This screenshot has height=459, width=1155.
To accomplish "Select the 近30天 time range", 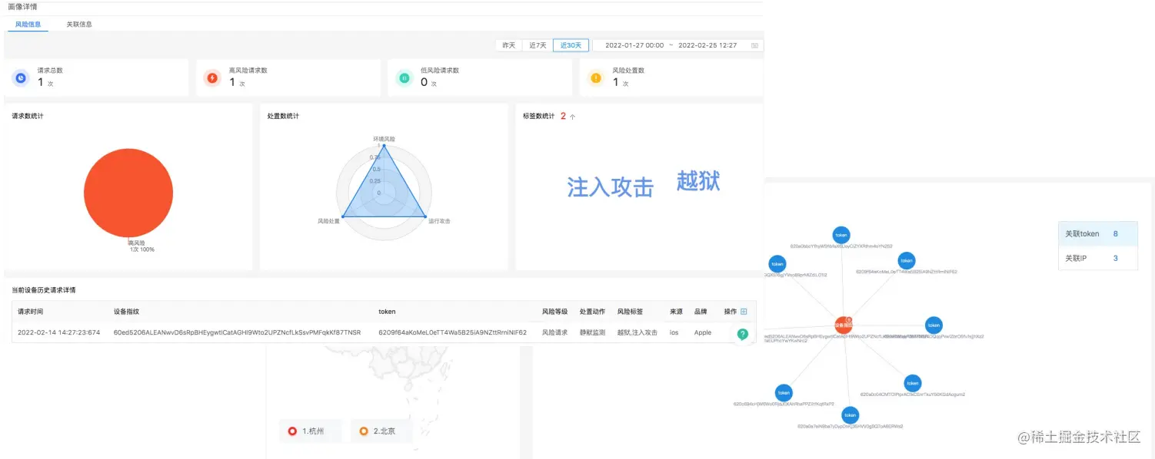I will pos(571,45).
